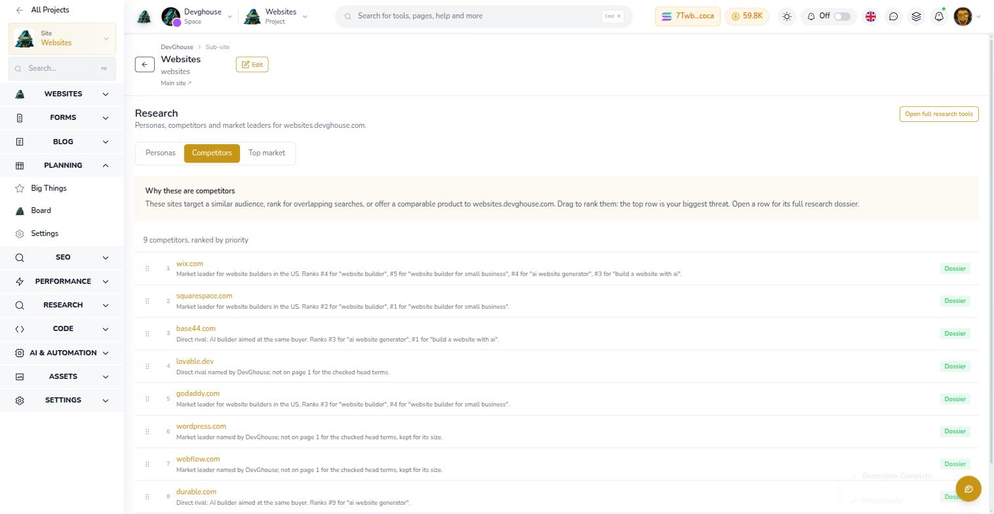
Task: Click the FORMS document icon
Action: pos(20,118)
